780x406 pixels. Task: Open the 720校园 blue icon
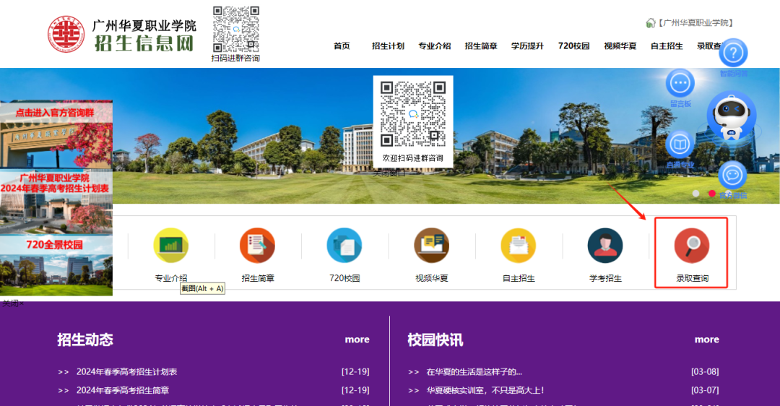click(344, 246)
